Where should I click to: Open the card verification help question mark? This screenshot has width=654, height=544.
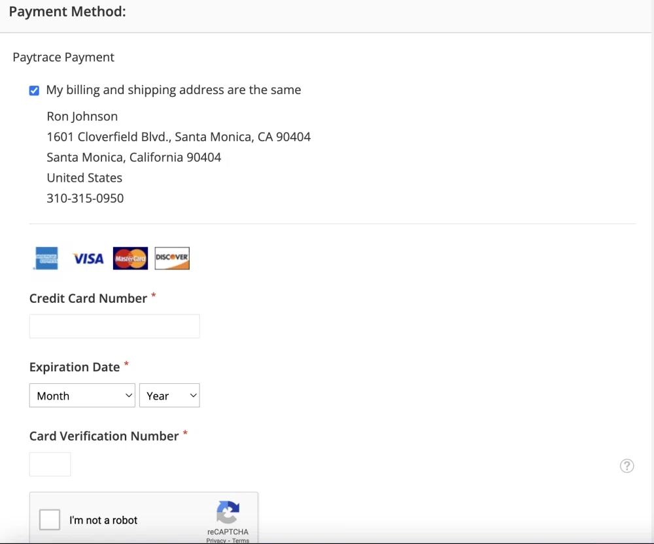click(627, 466)
